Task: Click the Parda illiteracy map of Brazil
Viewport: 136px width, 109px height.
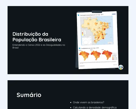Action: point(95,55)
